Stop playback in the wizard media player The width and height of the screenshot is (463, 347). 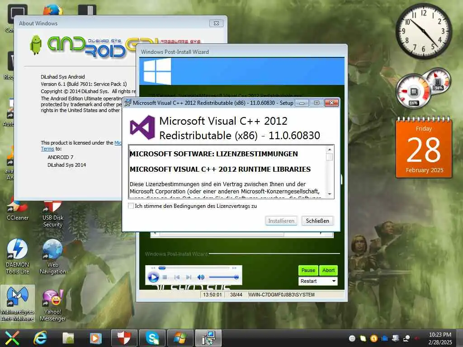[x=165, y=277]
